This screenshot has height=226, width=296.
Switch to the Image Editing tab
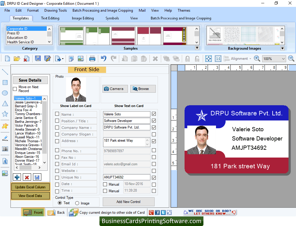[x=83, y=18]
